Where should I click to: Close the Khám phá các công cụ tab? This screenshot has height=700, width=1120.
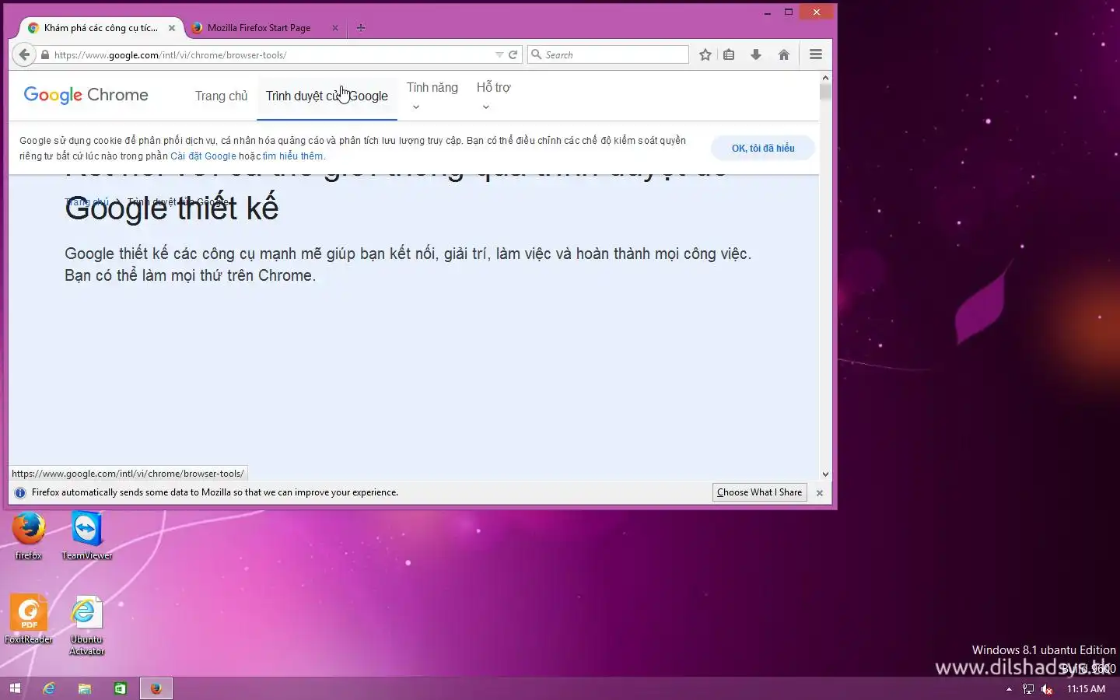pyautogui.click(x=172, y=28)
